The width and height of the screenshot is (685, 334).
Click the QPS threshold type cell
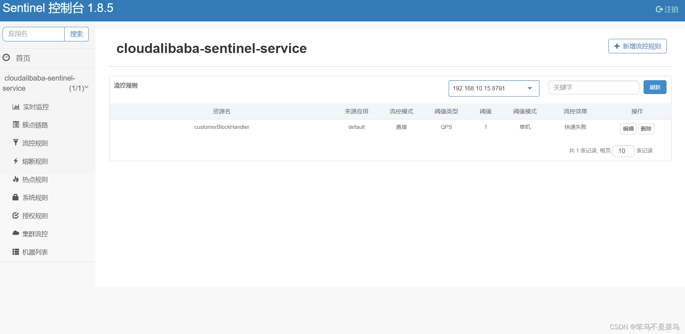pos(446,127)
